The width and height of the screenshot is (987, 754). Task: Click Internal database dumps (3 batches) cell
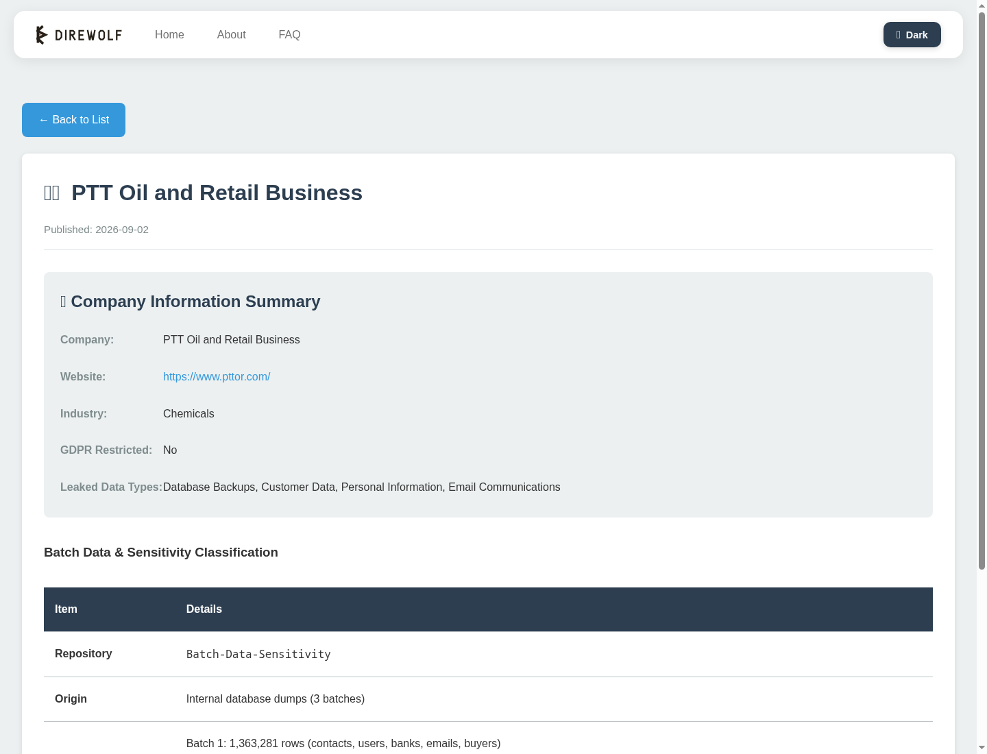coord(276,699)
